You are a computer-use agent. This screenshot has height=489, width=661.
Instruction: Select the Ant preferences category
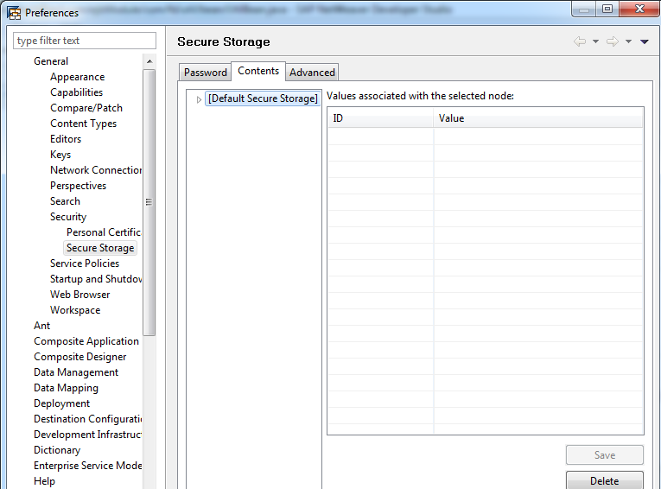tap(41, 326)
